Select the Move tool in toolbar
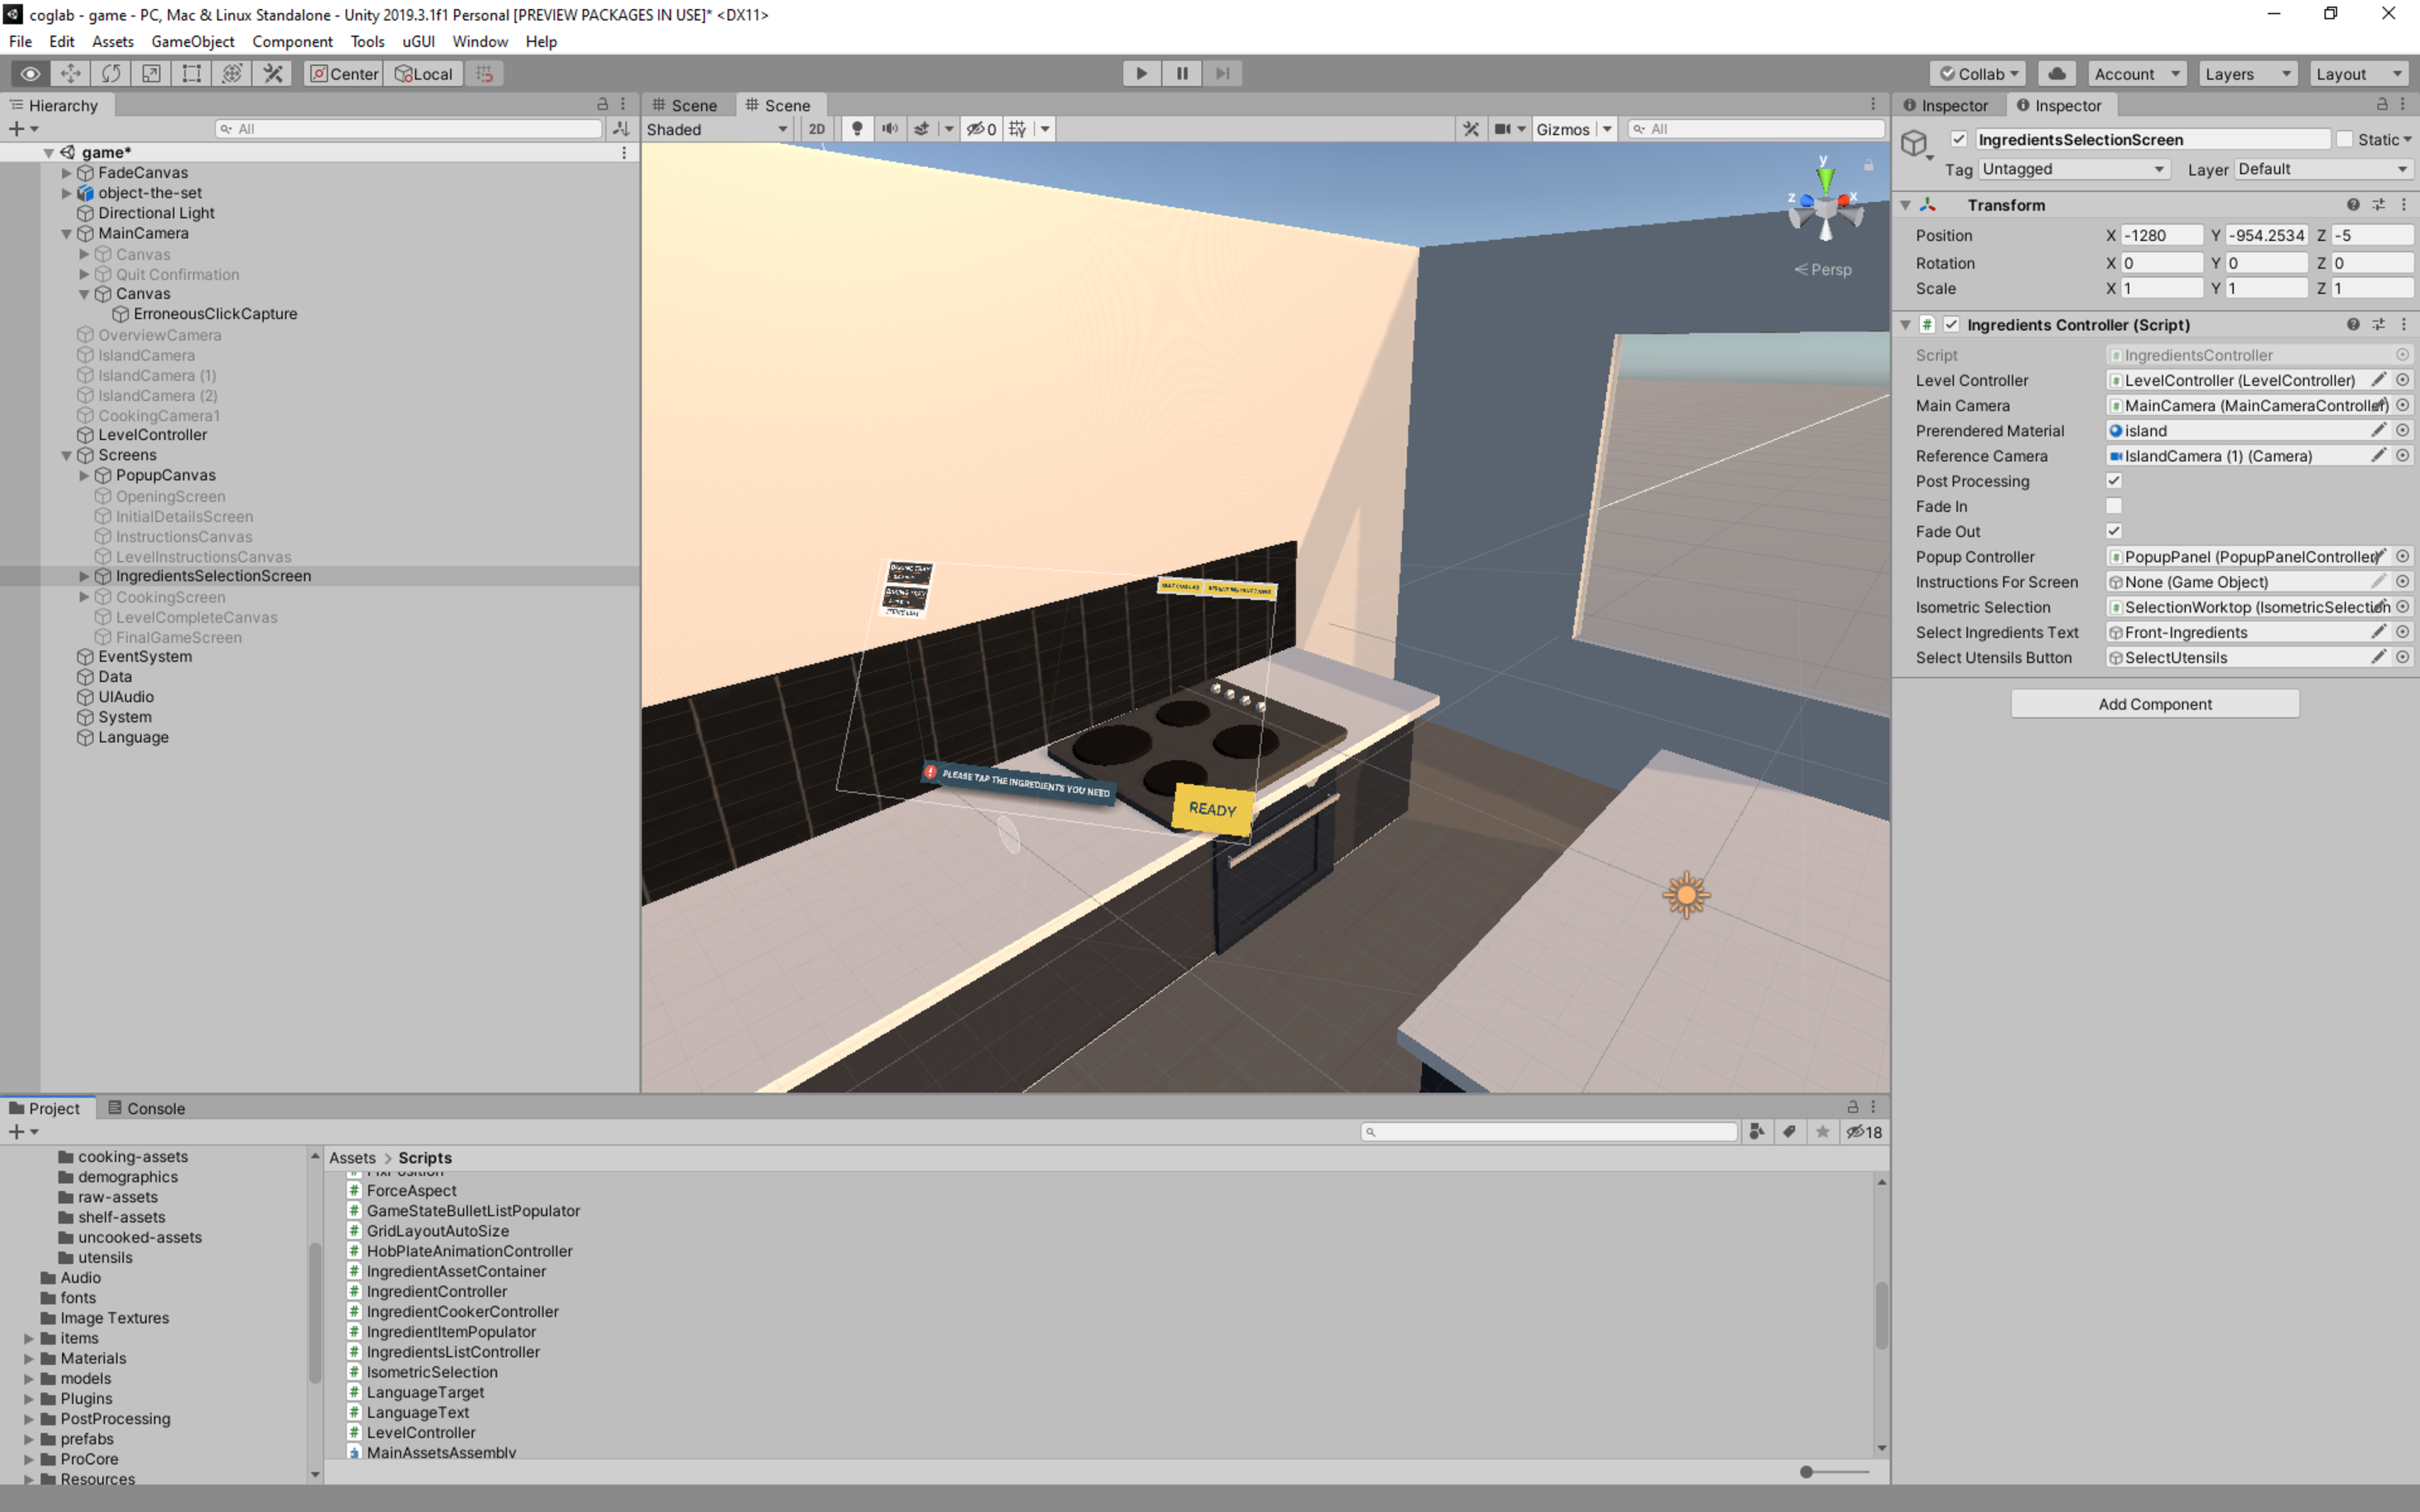Image resolution: width=2420 pixels, height=1512 pixels. 70,73
